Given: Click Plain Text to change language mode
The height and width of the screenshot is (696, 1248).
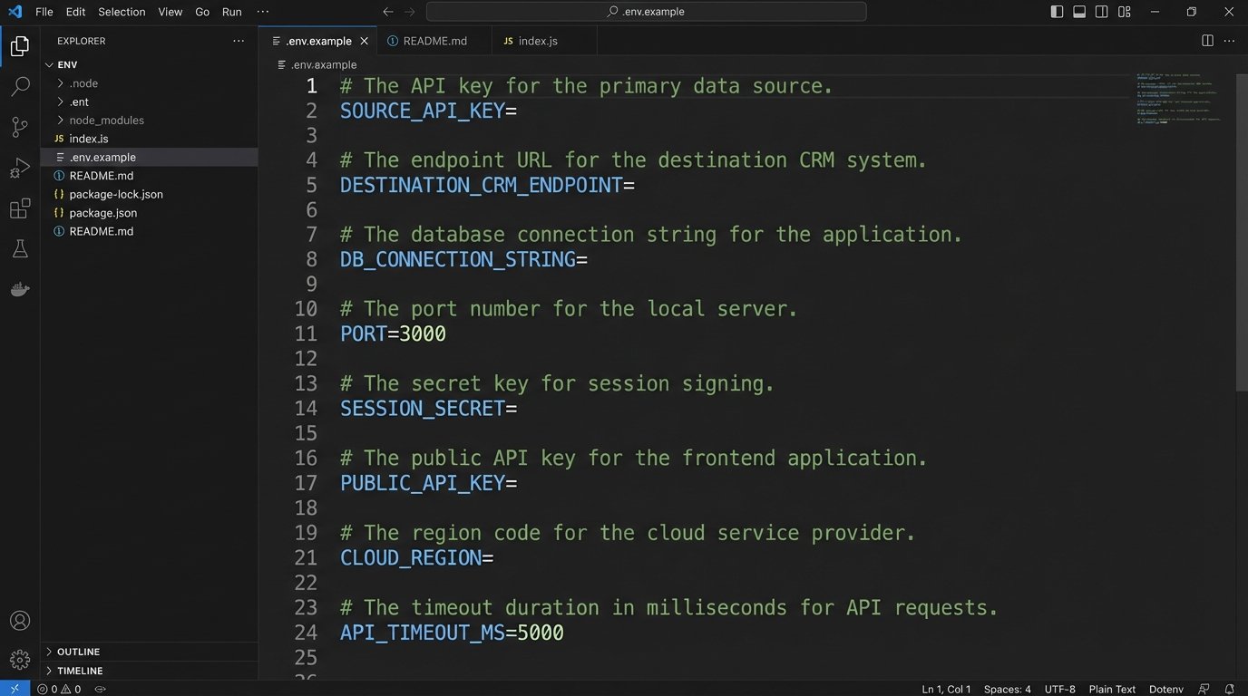Looking at the screenshot, I should tap(1111, 689).
